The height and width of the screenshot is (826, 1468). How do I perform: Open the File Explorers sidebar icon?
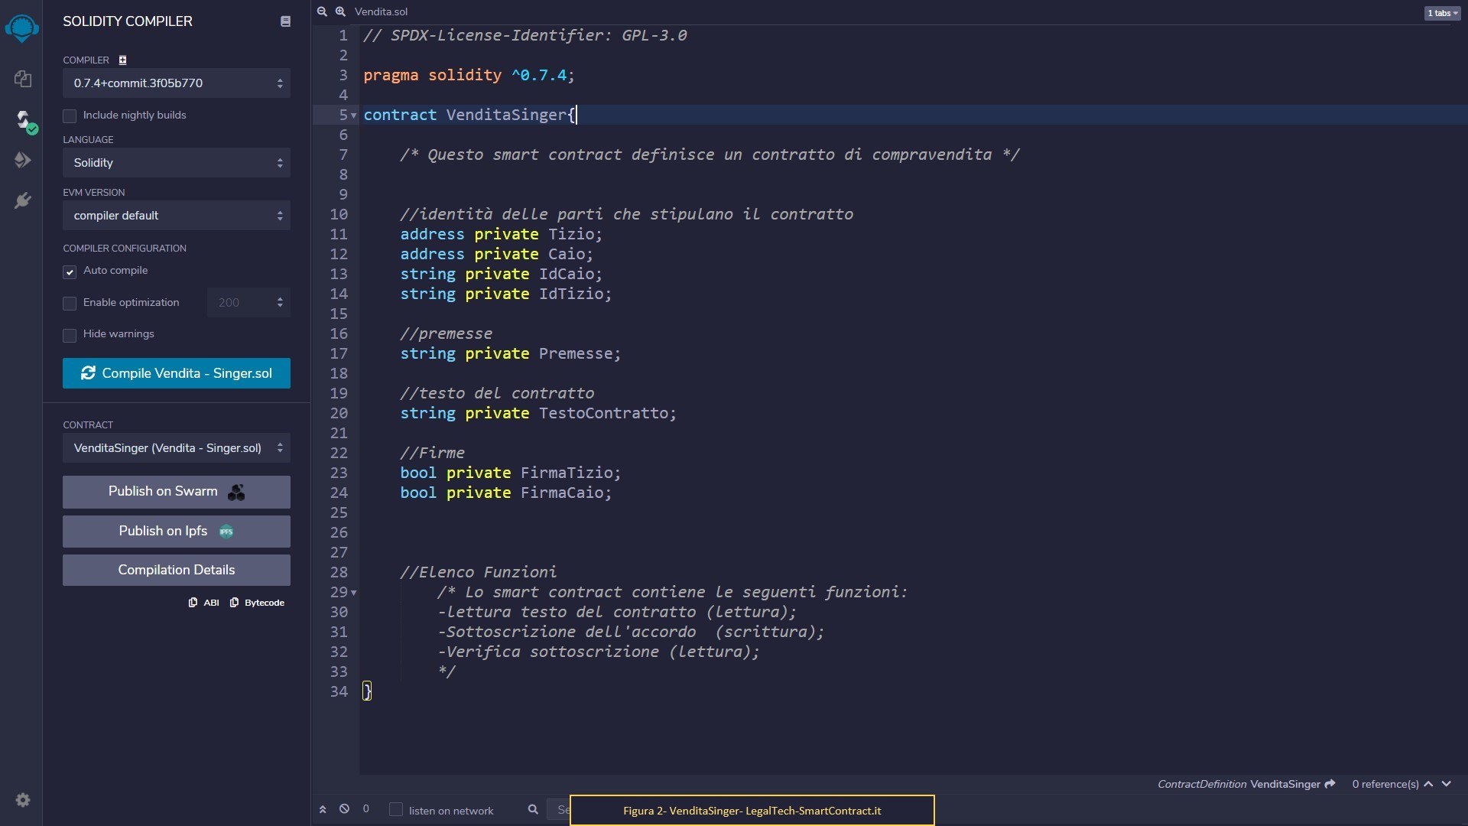click(22, 78)
